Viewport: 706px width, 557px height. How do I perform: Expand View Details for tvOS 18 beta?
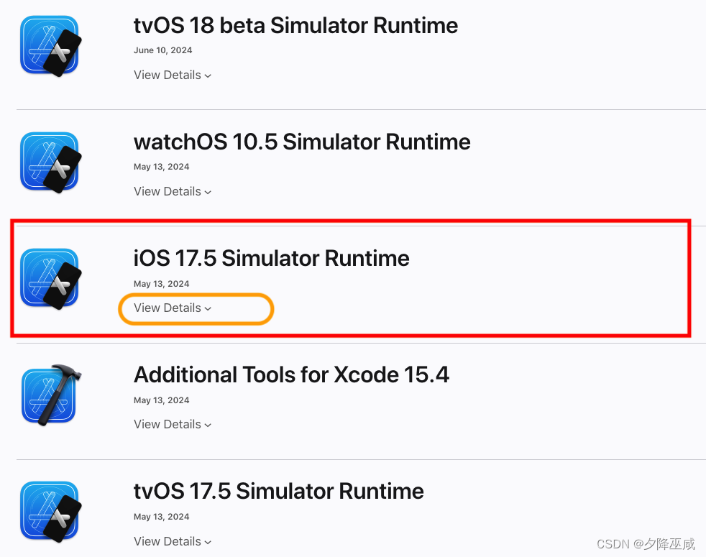[173, 75]
